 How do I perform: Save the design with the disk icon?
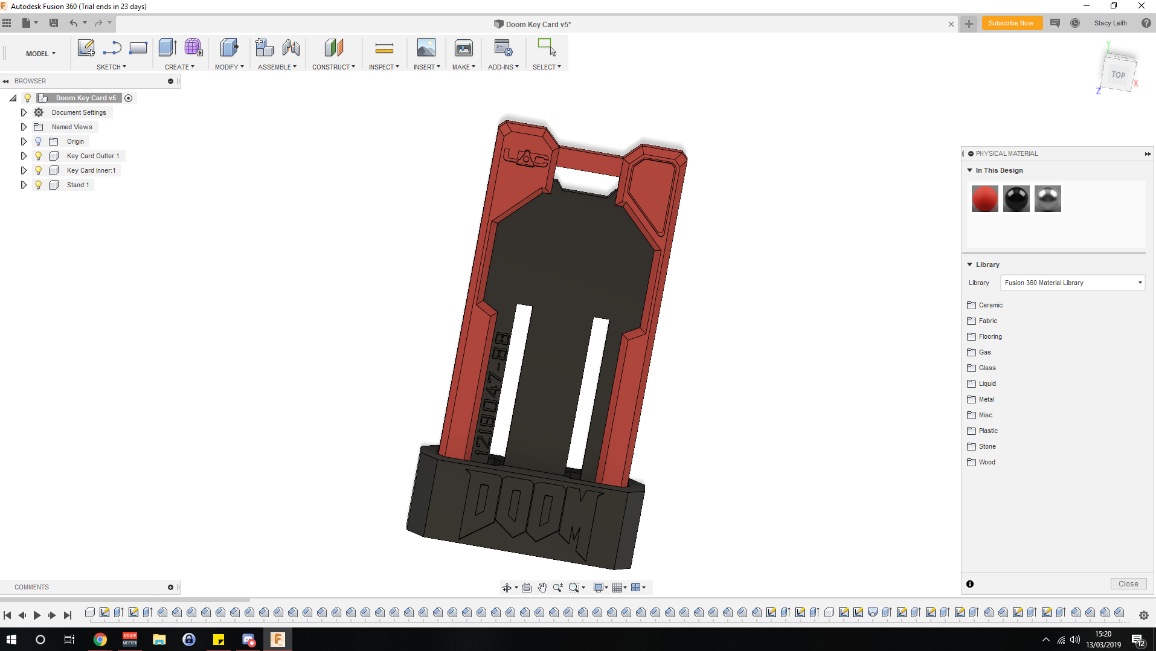(54, 23)
